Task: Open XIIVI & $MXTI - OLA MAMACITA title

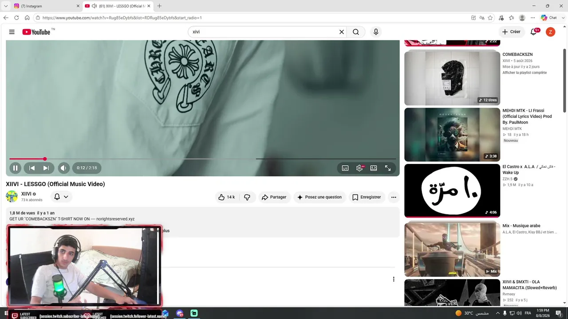Action: pyautogui.click(x=529, y=285)
